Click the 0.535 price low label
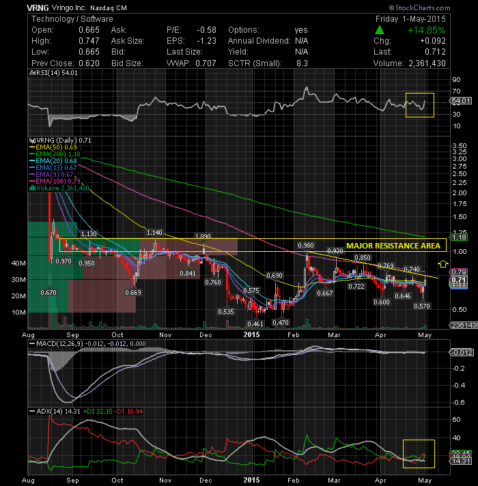 [225, 311]
